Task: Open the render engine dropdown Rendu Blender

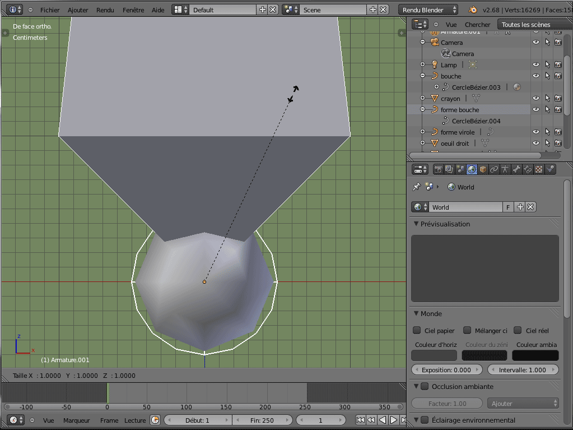Action: (428, 10)
